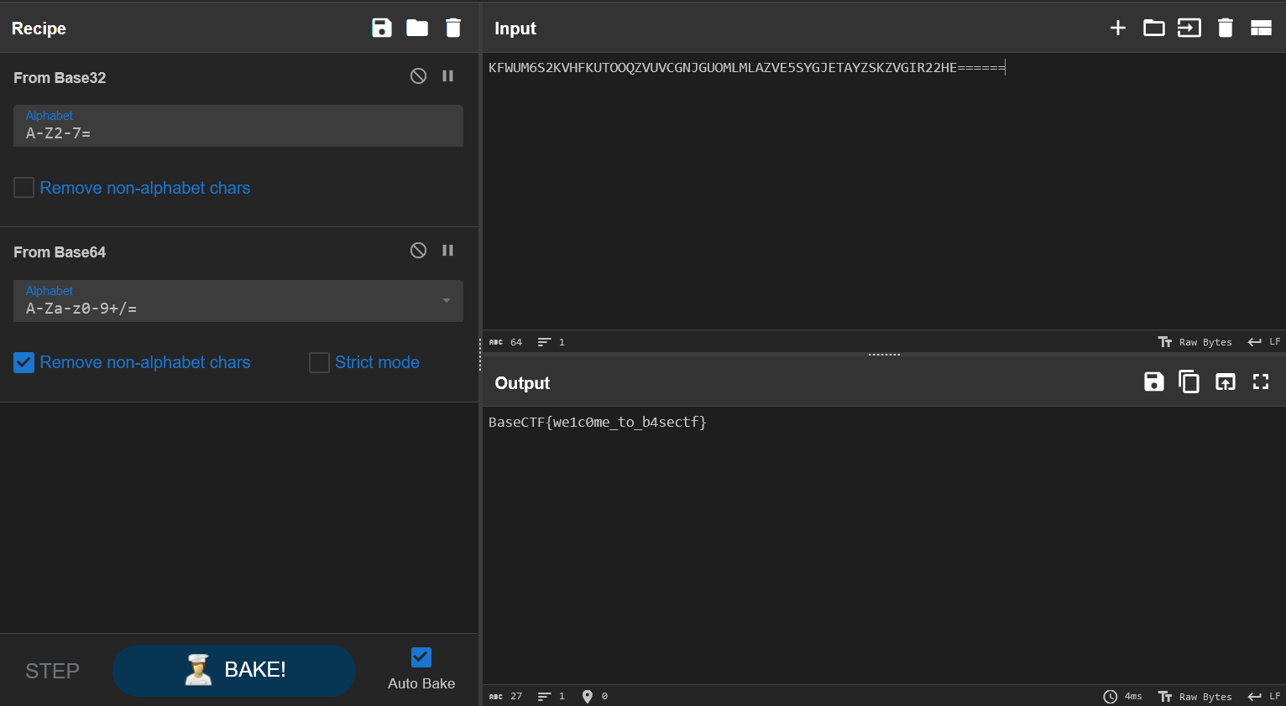Screen dimensions: 1286x706
Task: Toggle the Auto Bake checkbox
Action: tap(421, 657)
